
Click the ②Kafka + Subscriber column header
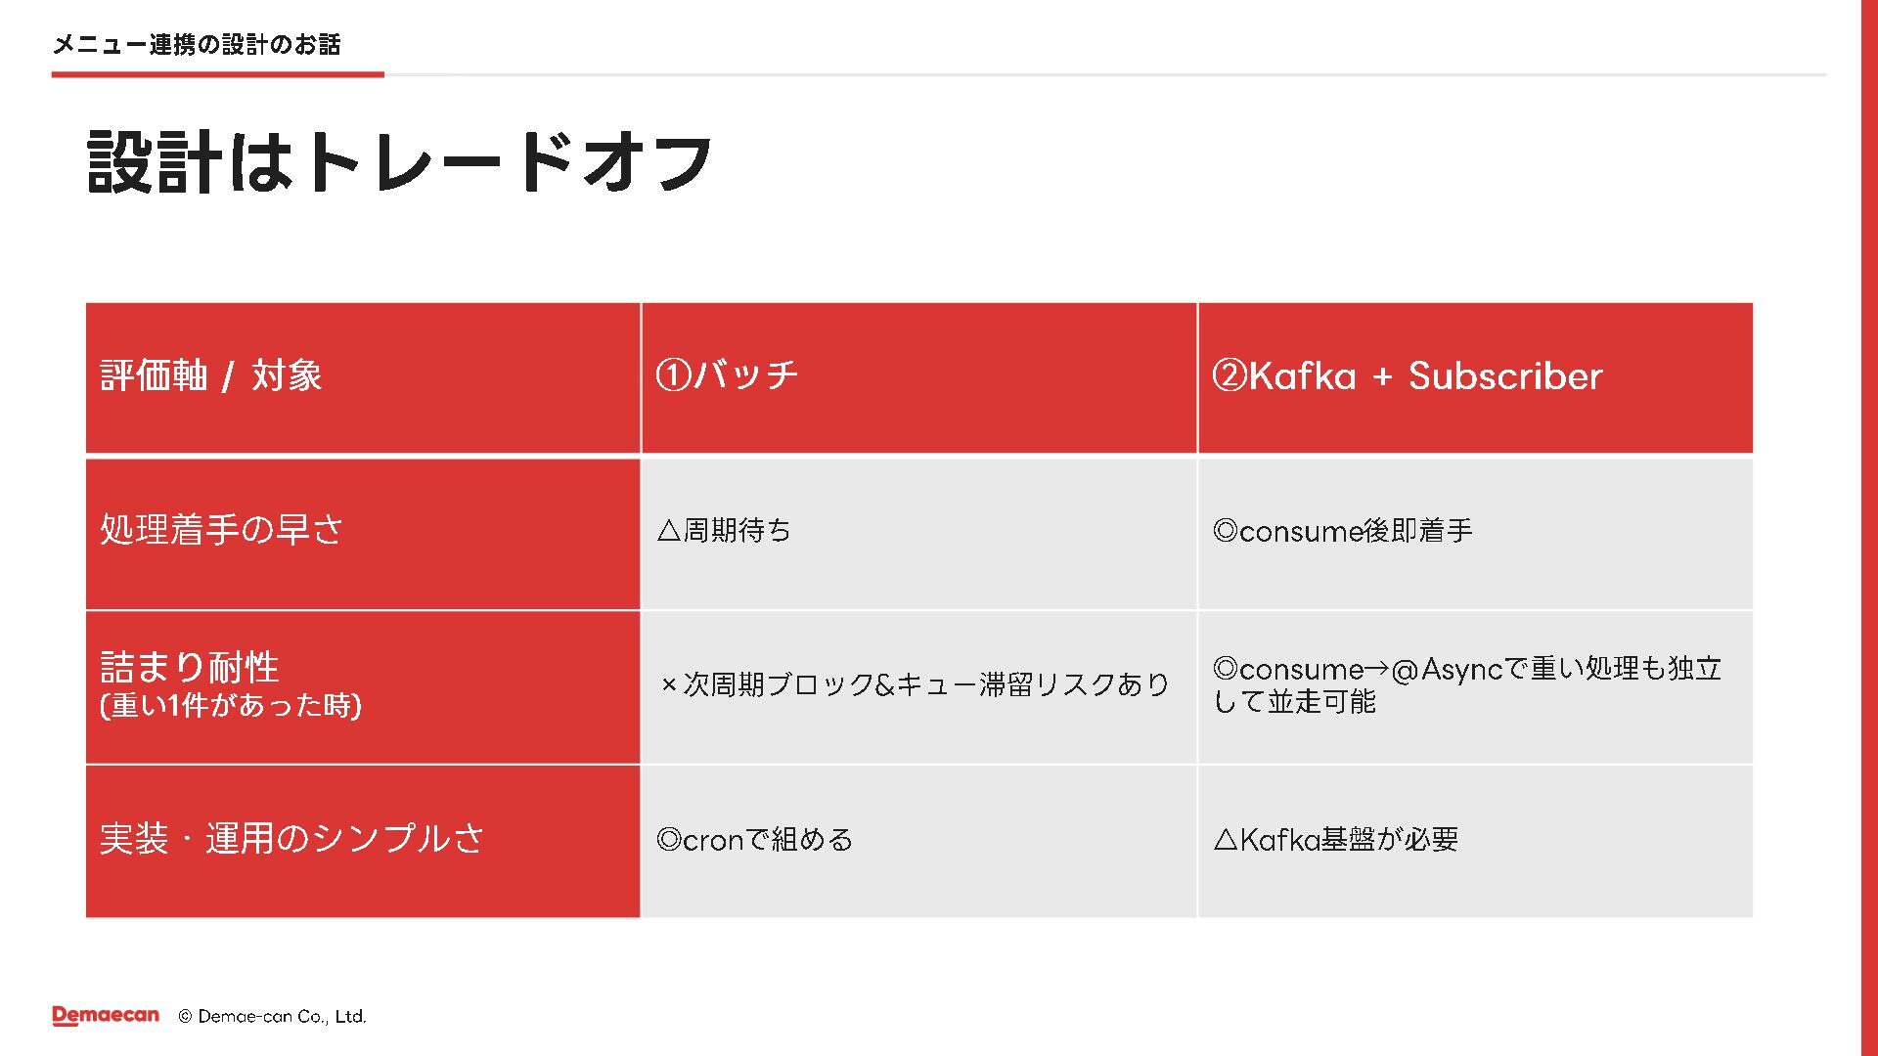click(1475, 377)
